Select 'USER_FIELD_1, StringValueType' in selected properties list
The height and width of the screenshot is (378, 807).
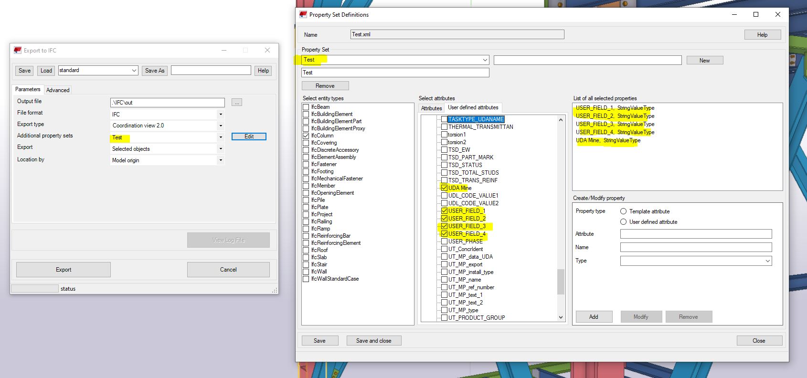click(x=615, y=108)
